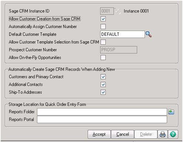Click 'Allow Customer Template Selection from Sage CRM' label
Screen dimensions: 183x142
pyautogui.click(x=54, y=42)
